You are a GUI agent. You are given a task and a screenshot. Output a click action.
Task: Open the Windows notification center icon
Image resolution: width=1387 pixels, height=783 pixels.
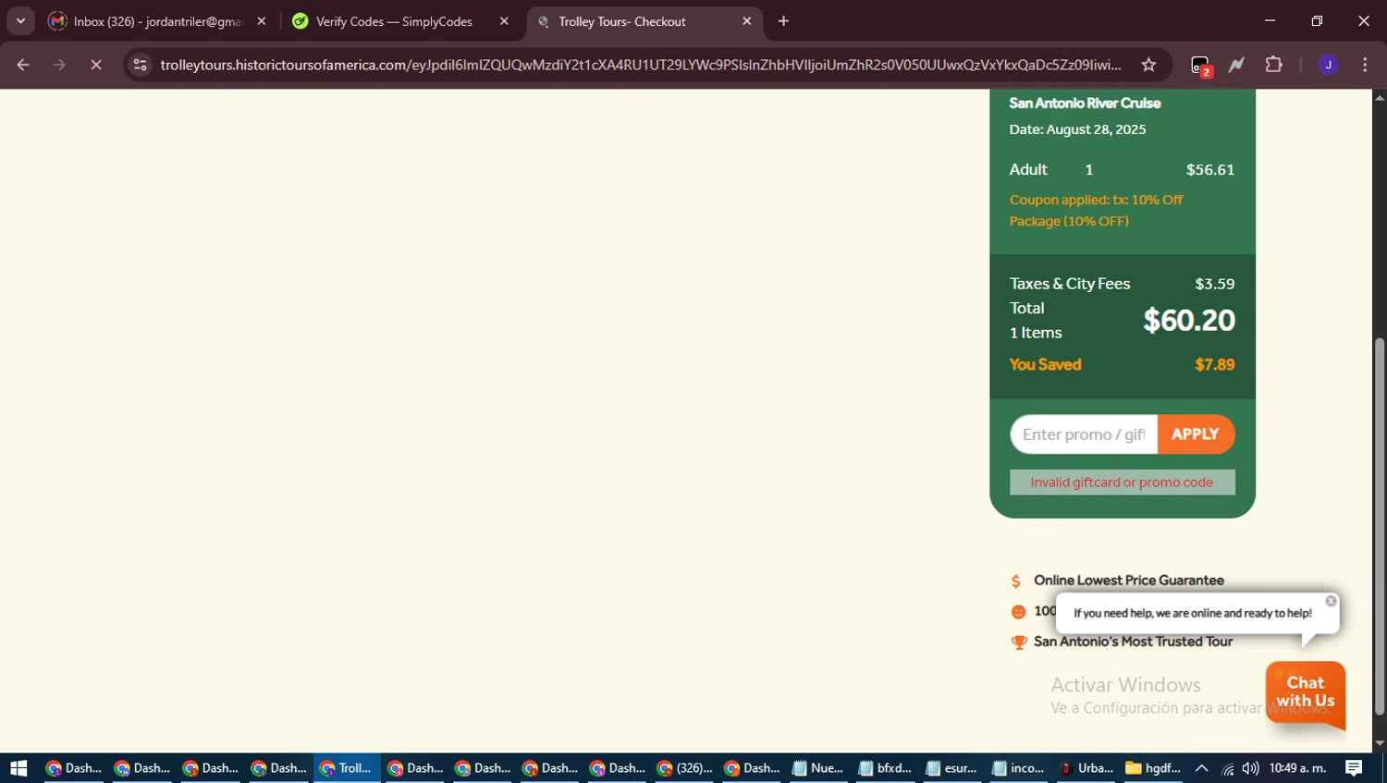coord(1354,768)
